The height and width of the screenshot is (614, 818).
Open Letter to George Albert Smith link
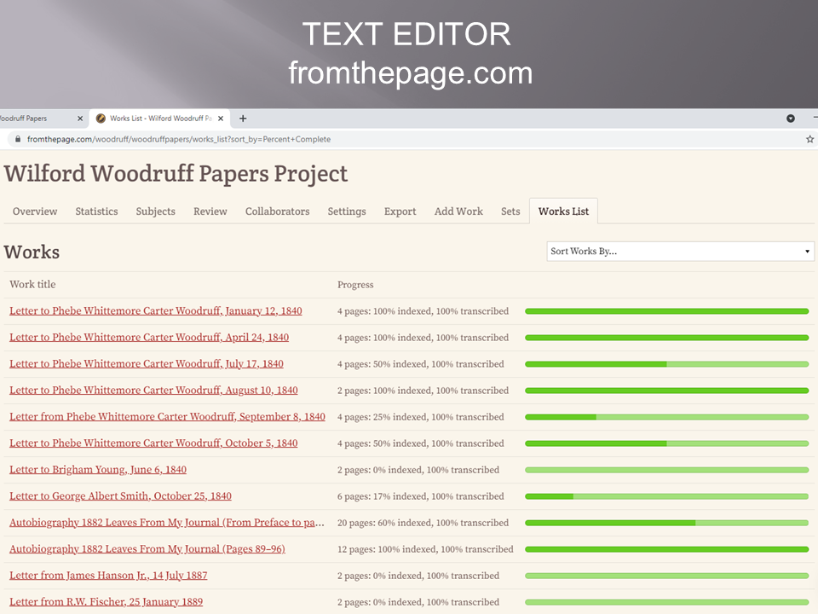click(120, 496)
